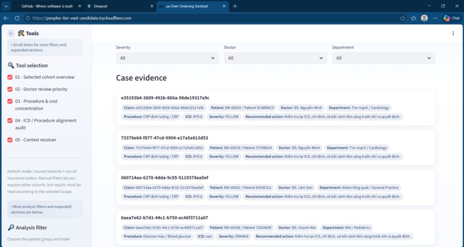
Task: Click Department Nhi / Pediatrics chip
Action: tap(346, 227)
